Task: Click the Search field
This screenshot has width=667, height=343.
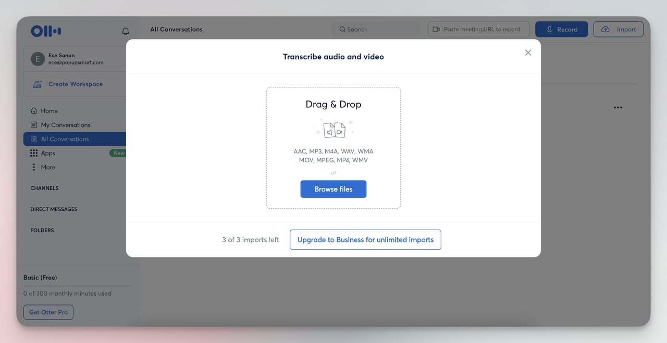Action: pos(375,30)
